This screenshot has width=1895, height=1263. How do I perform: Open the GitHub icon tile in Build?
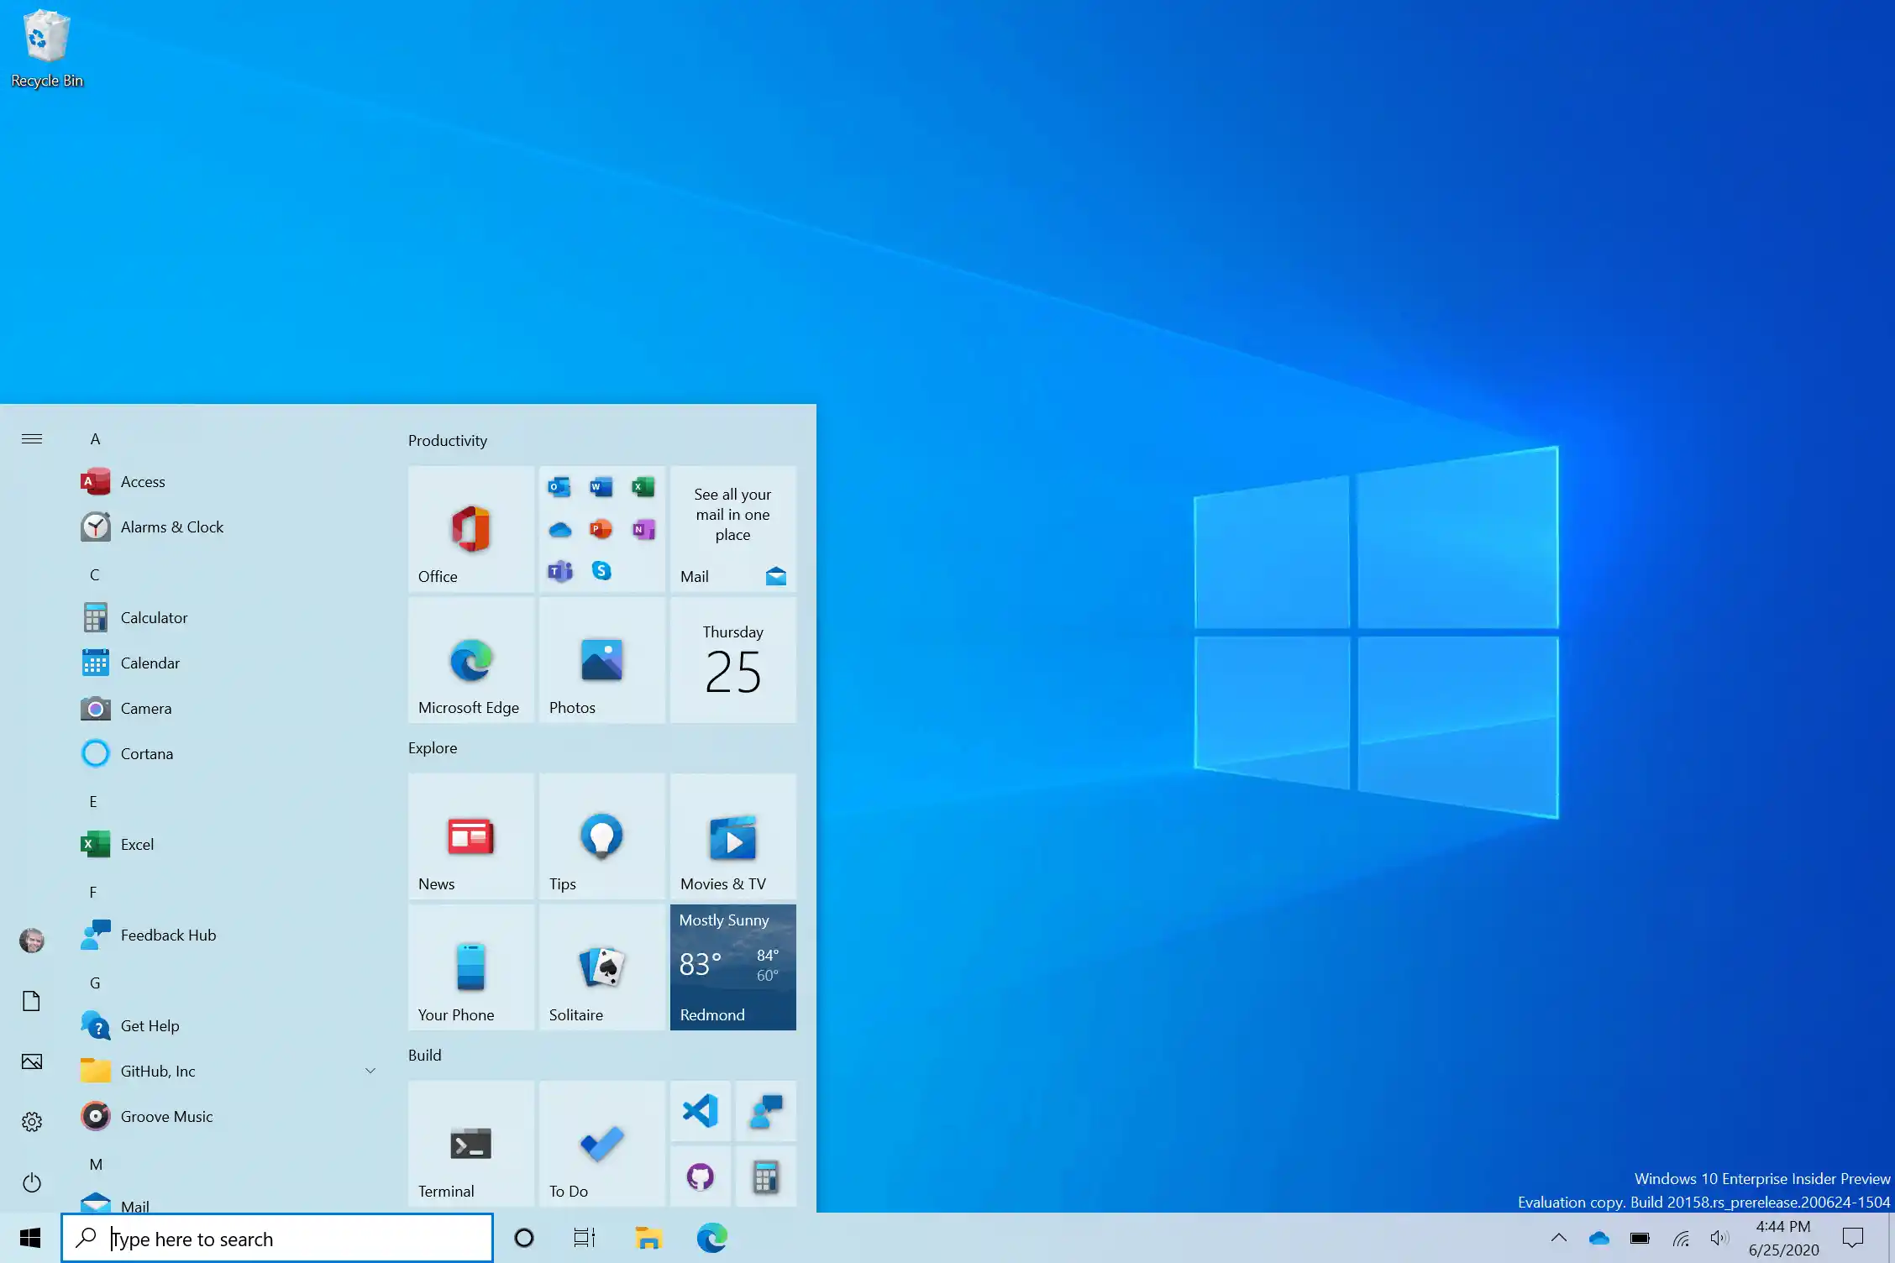(x=701, y=1176)
